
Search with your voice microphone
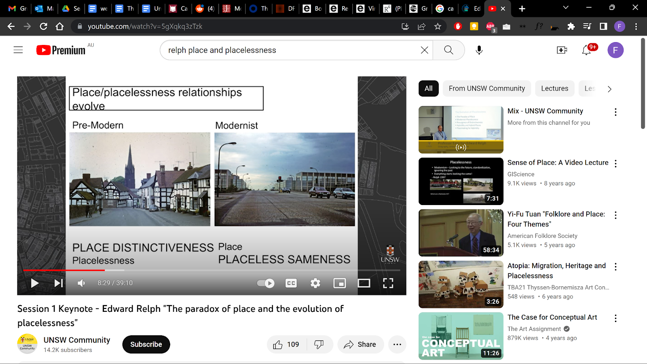pyautogui.click(x=479, y=50)
